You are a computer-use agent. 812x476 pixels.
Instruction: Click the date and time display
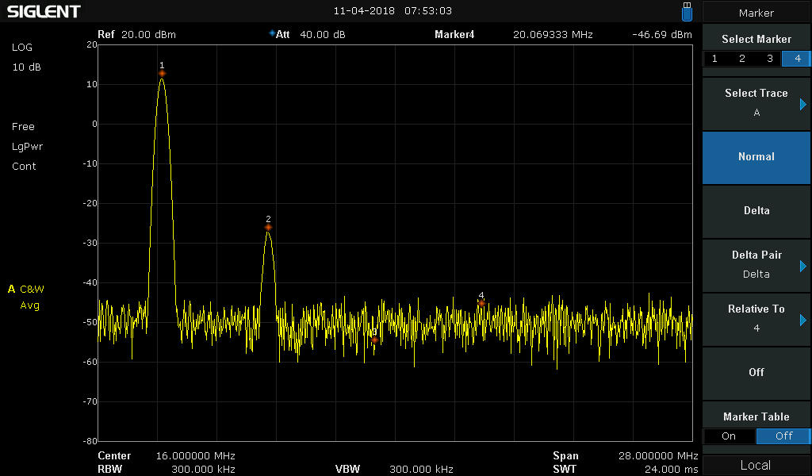click(393, 11)
